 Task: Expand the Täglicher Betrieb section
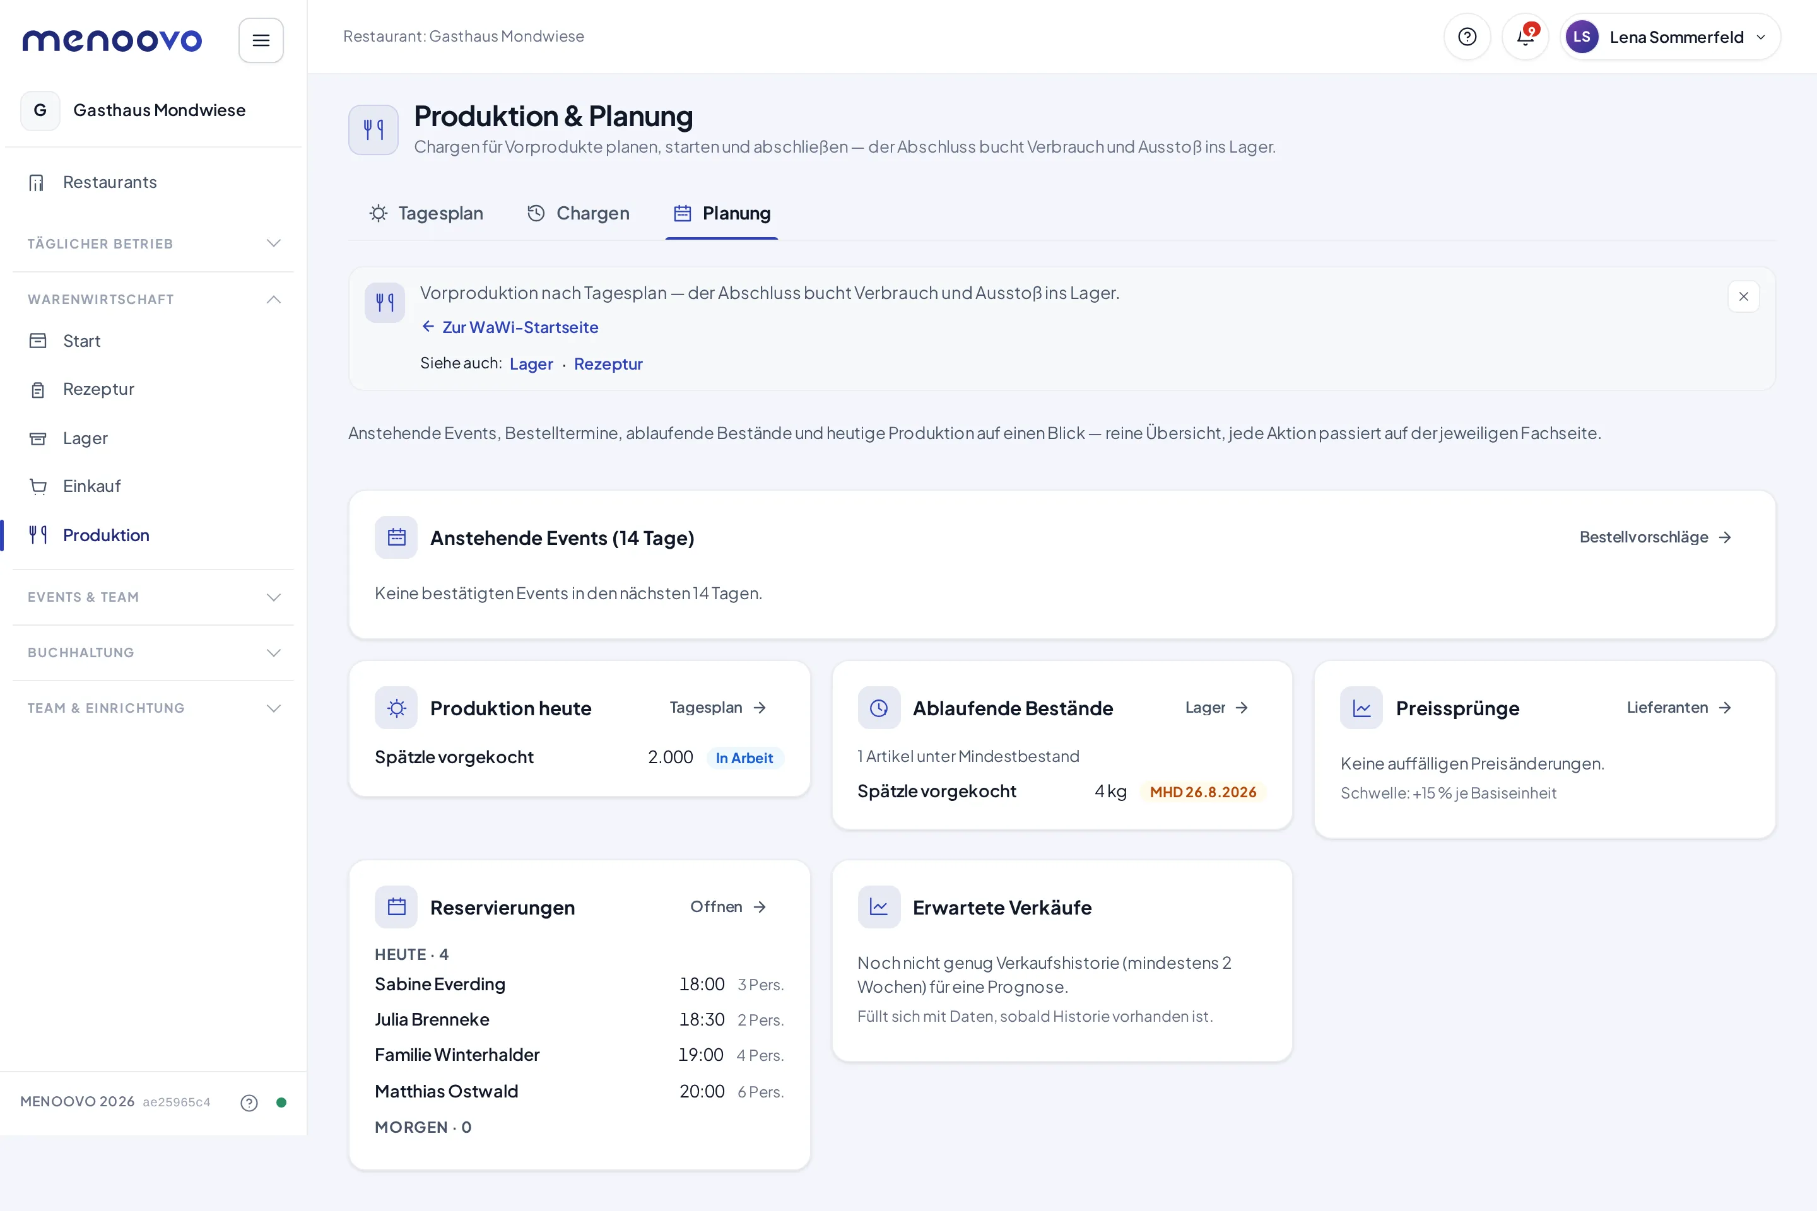click(154, 244)
